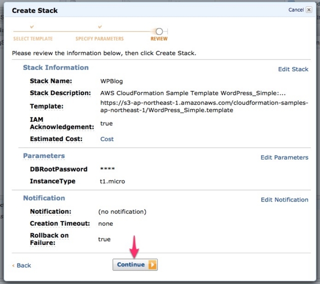Open the Edit Stack link
This screenshot has height=284, width=320.
[293, 69]
